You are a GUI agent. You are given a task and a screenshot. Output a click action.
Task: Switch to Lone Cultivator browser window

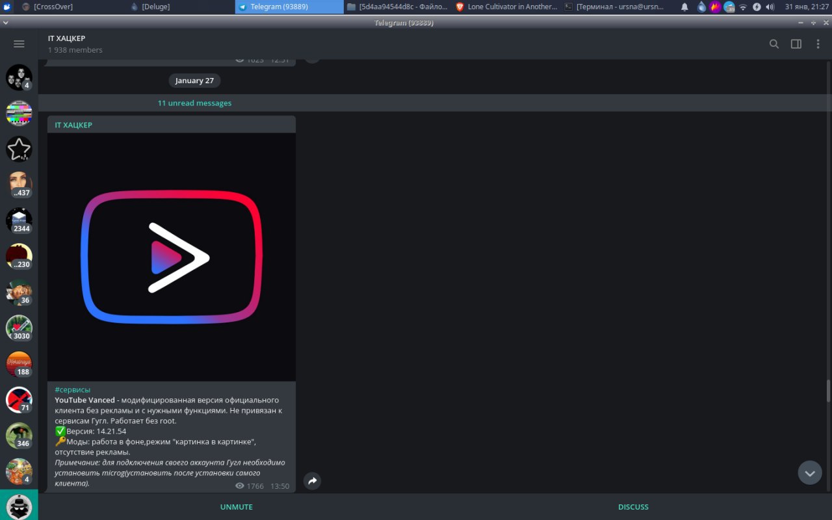[x=506, y=6]
